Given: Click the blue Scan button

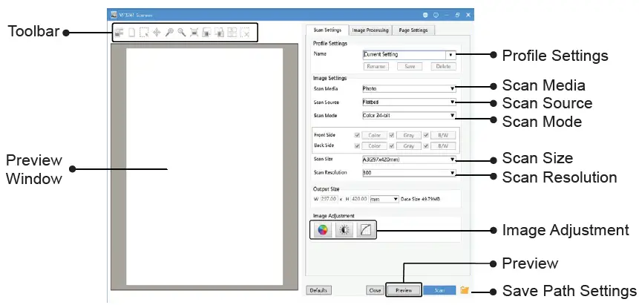Looking at the screenshot, I should 439,290.
